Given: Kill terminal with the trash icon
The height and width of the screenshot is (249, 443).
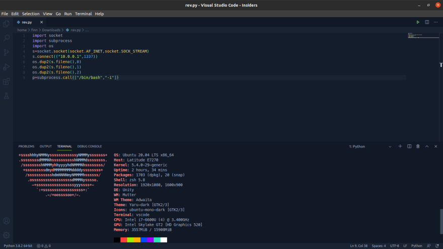Looking at the screenshot, I should click(x=418, y=146).
